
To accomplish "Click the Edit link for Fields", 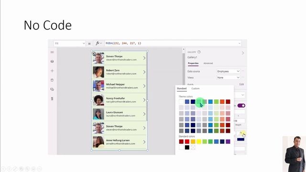I will (241, 84).
